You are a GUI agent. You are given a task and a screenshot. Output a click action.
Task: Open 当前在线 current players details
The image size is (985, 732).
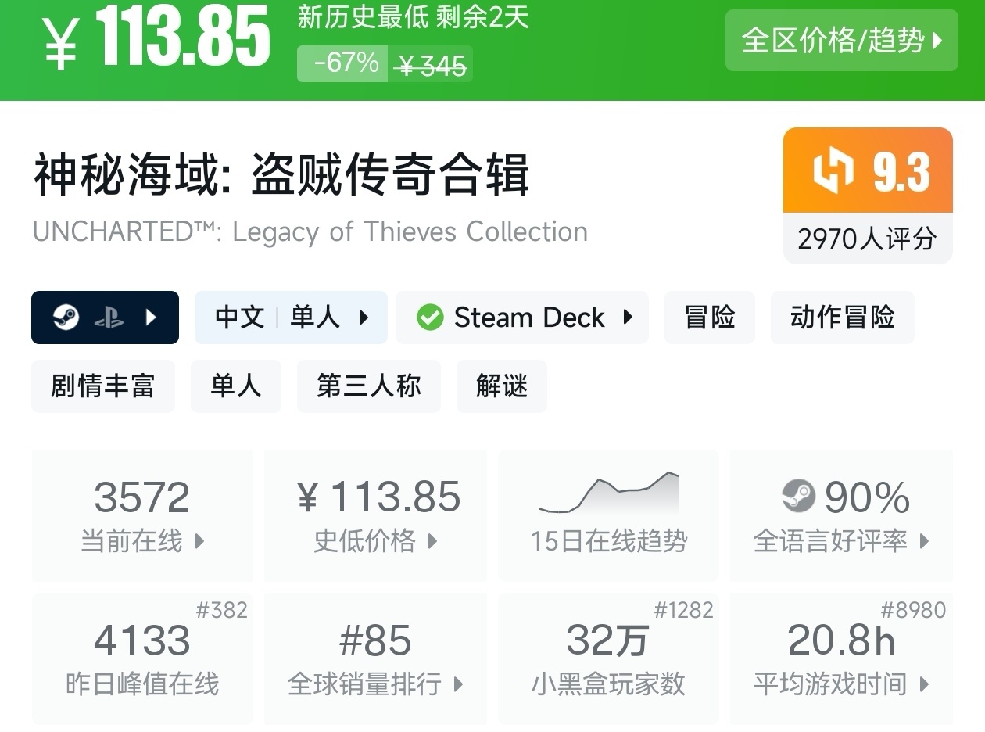point(142,540)
